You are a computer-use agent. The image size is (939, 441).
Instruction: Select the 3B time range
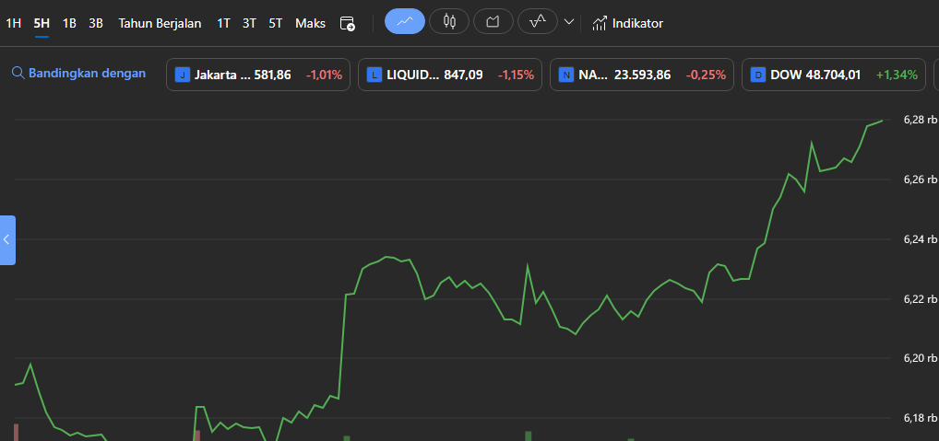[x=96, y=23]
